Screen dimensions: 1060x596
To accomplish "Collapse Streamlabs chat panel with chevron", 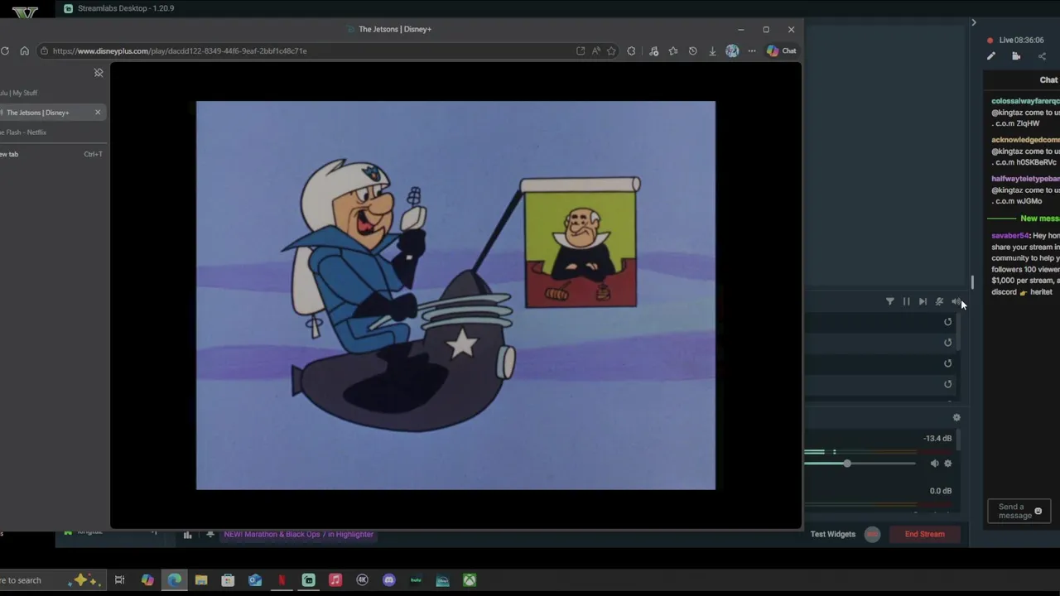I will pos(974,22).
